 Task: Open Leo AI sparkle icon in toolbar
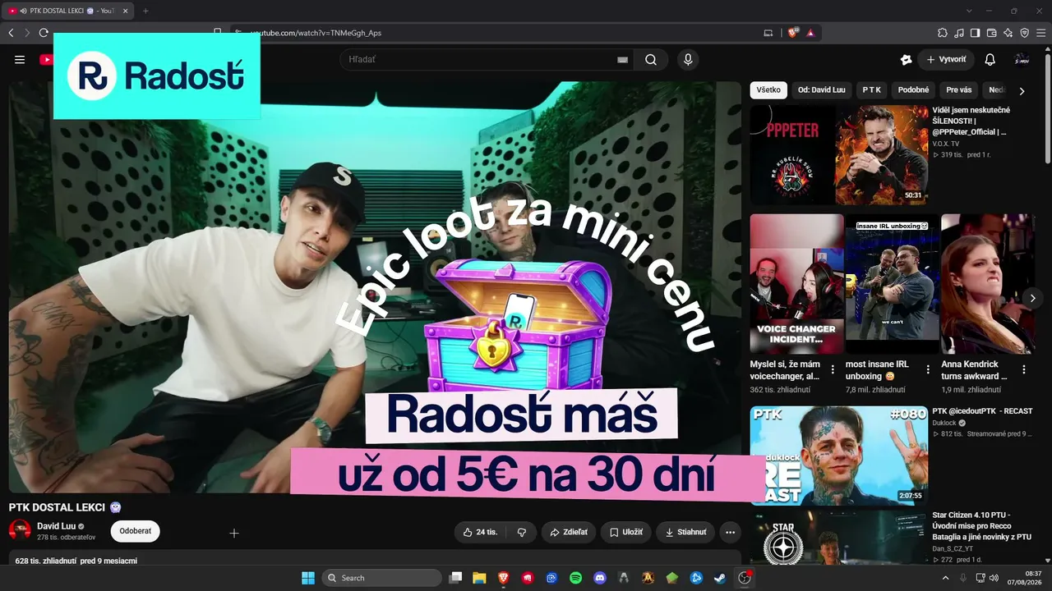tap(1008, 33)
